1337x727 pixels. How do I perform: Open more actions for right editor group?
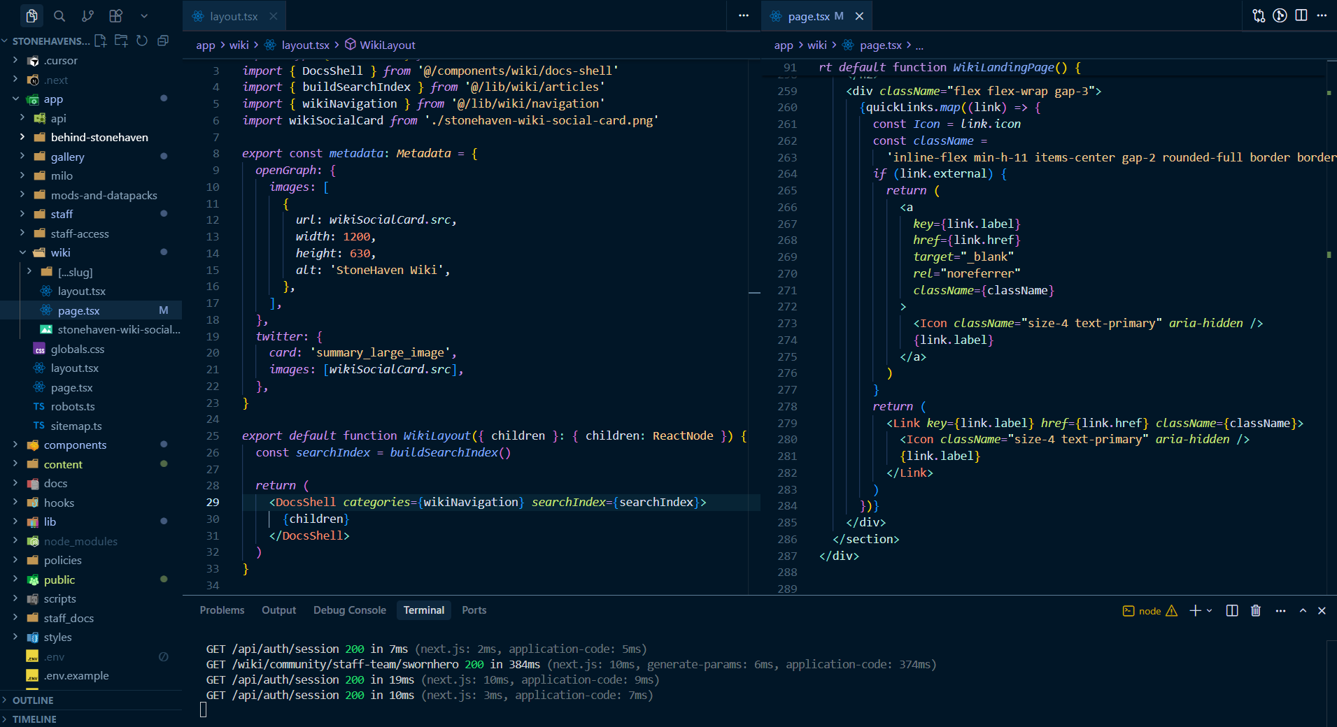click(1322, 15)
